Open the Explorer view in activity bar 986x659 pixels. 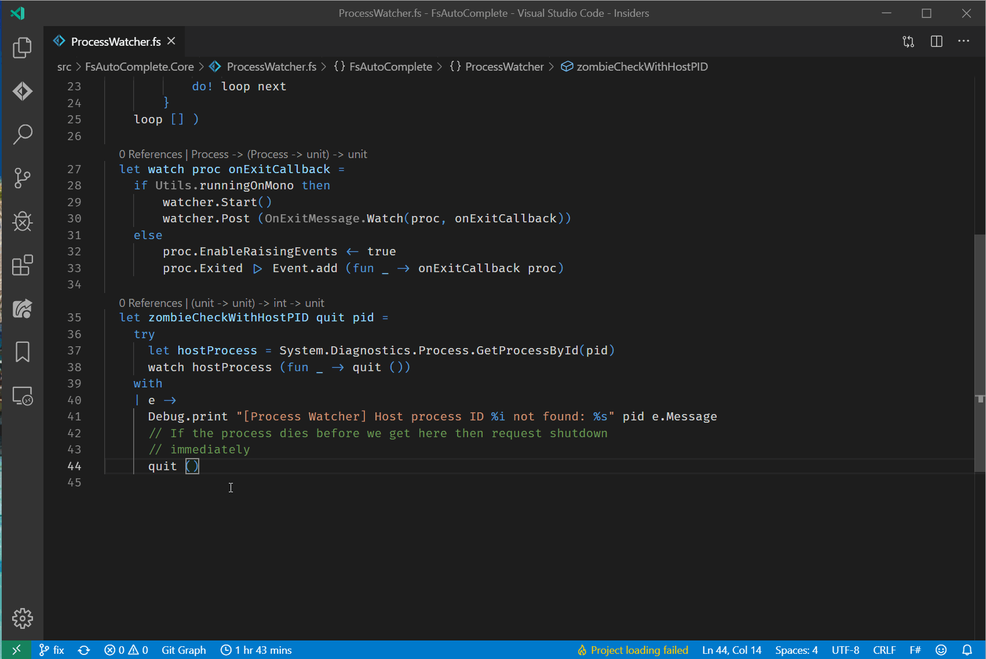23,47
